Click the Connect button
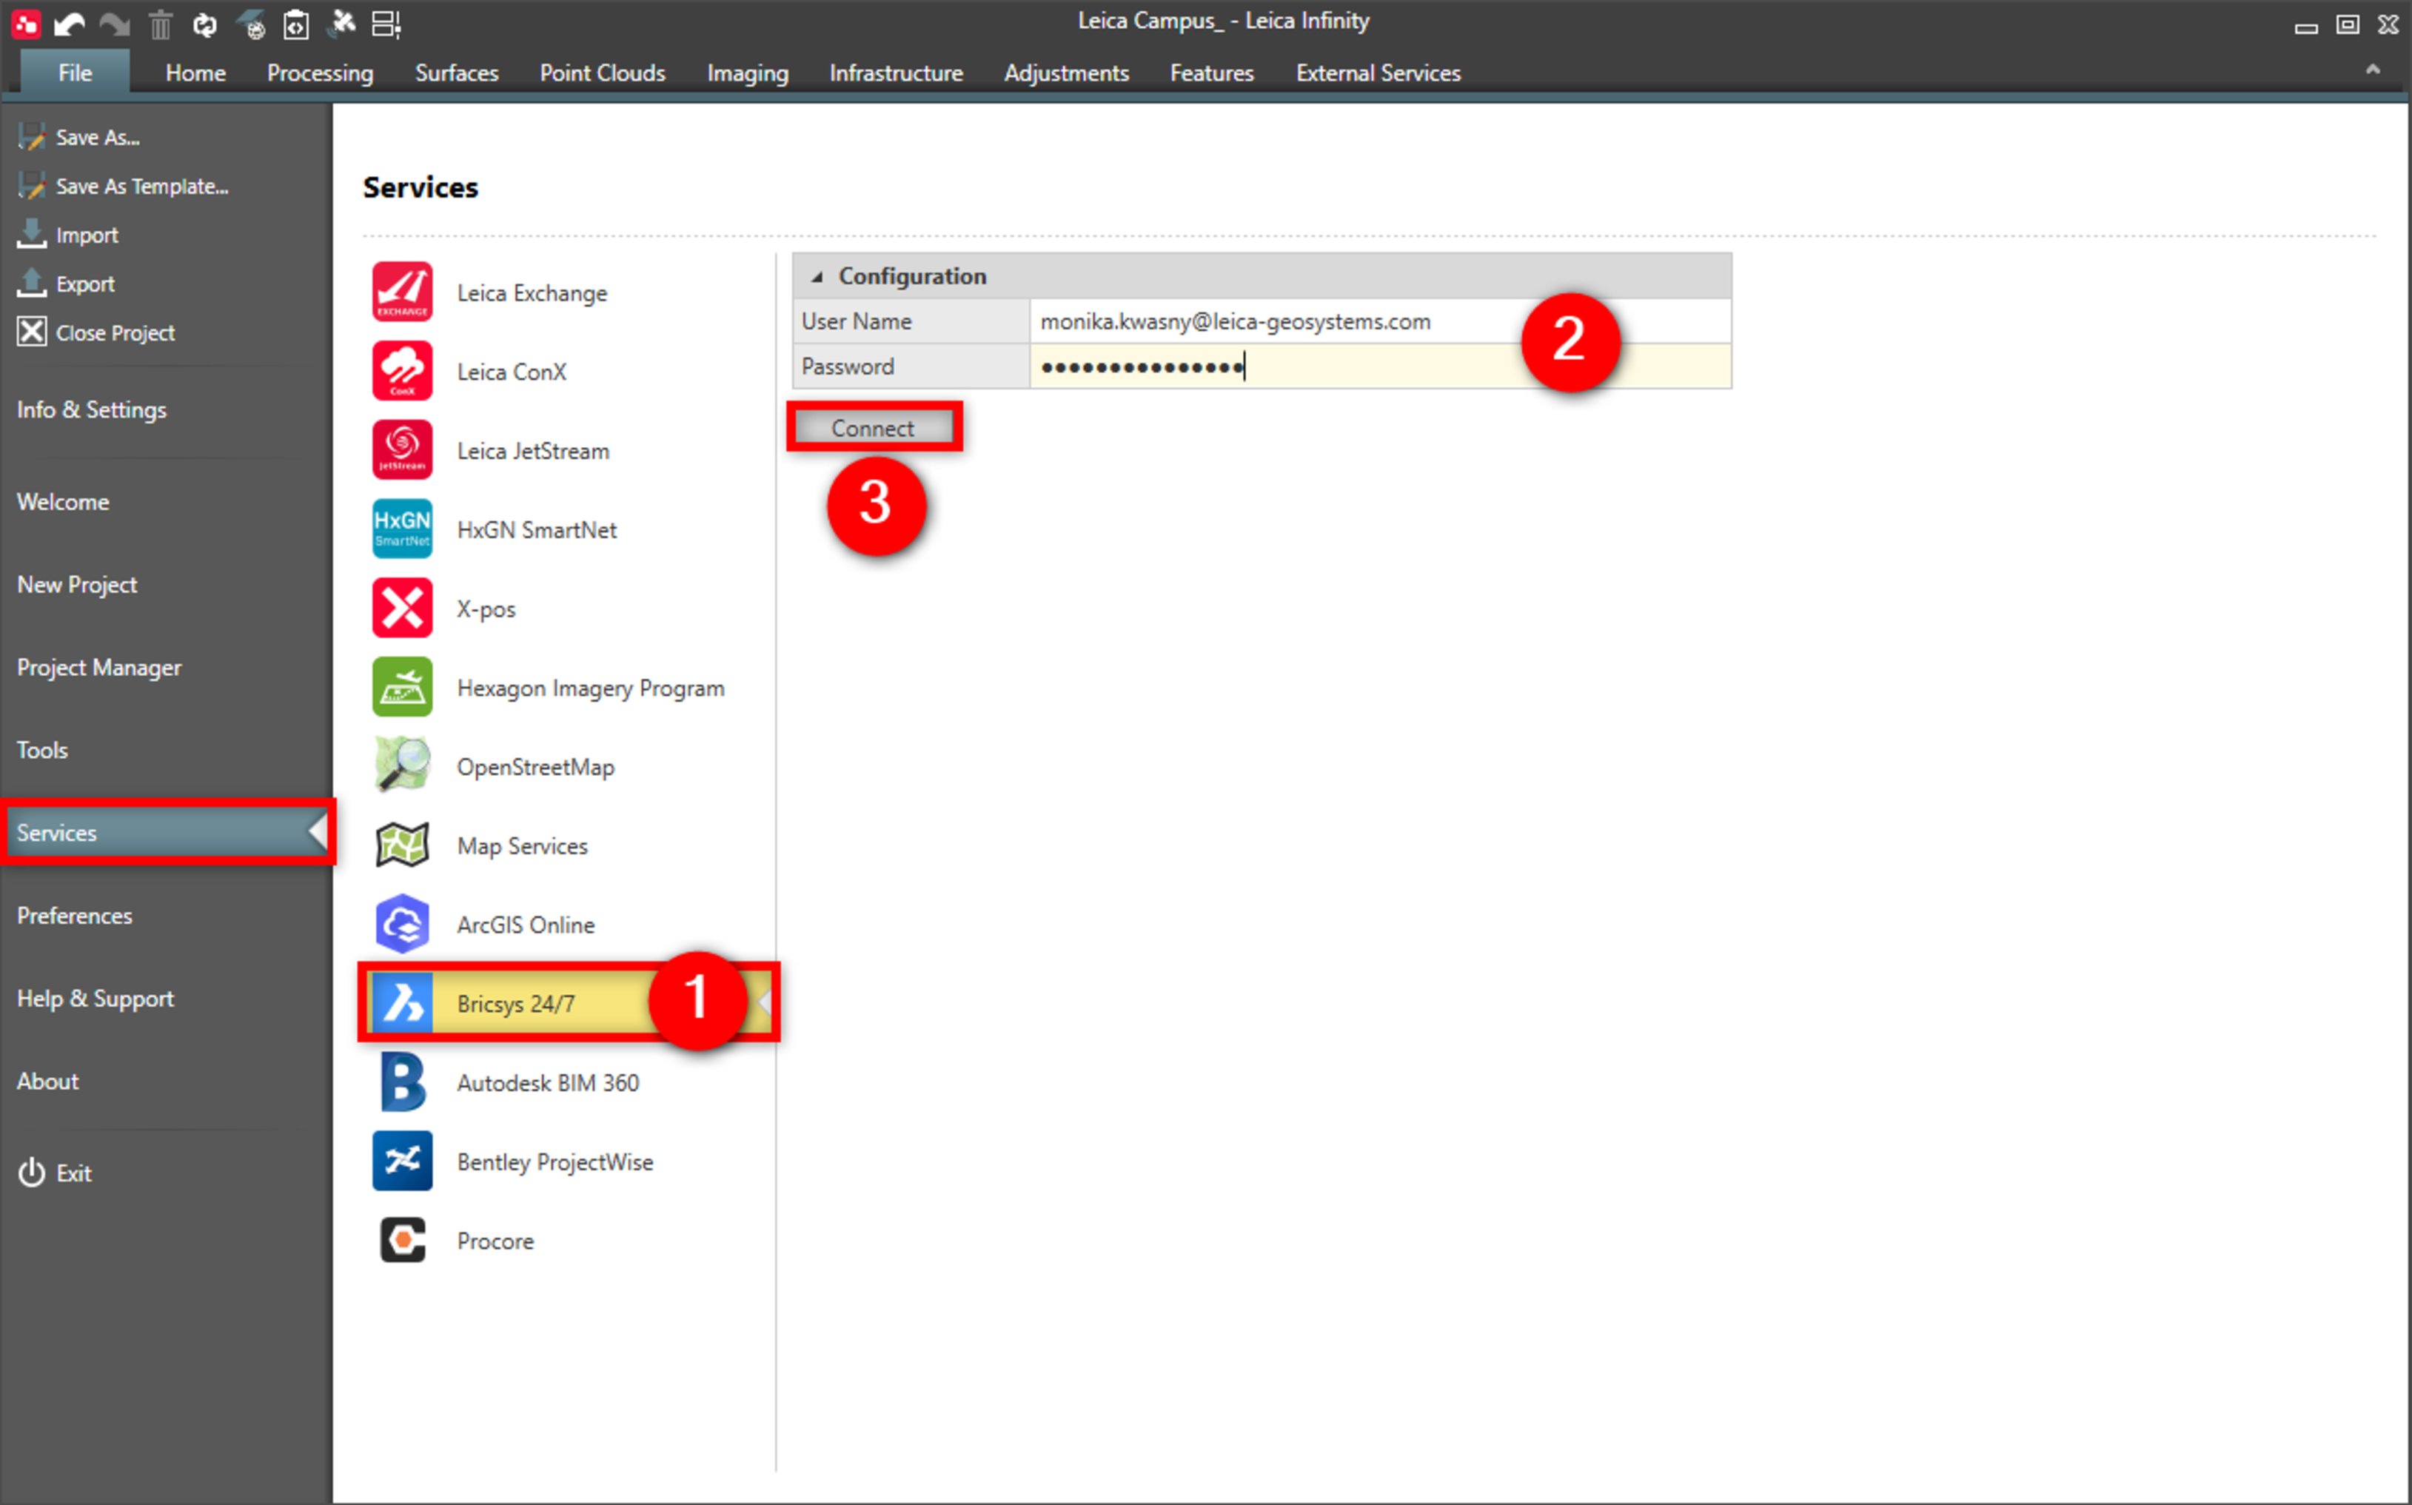This screenshot has height=1505, width=2412. coord(873,428)
